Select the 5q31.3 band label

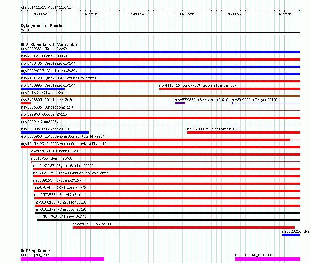(x=27, y=30)
